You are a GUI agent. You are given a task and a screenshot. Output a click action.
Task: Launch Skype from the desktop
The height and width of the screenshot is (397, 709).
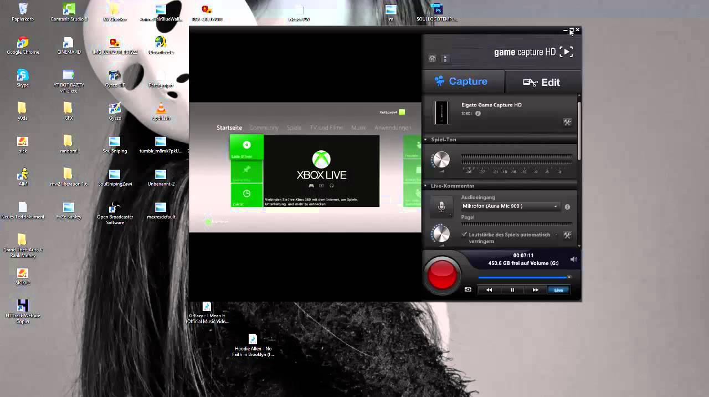[23, 78]
